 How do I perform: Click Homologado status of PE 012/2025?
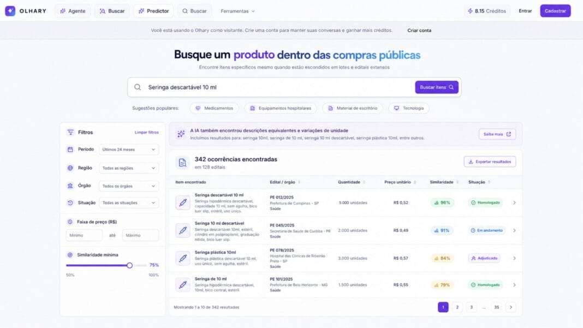pyautogui.click(x=485, y=202)
